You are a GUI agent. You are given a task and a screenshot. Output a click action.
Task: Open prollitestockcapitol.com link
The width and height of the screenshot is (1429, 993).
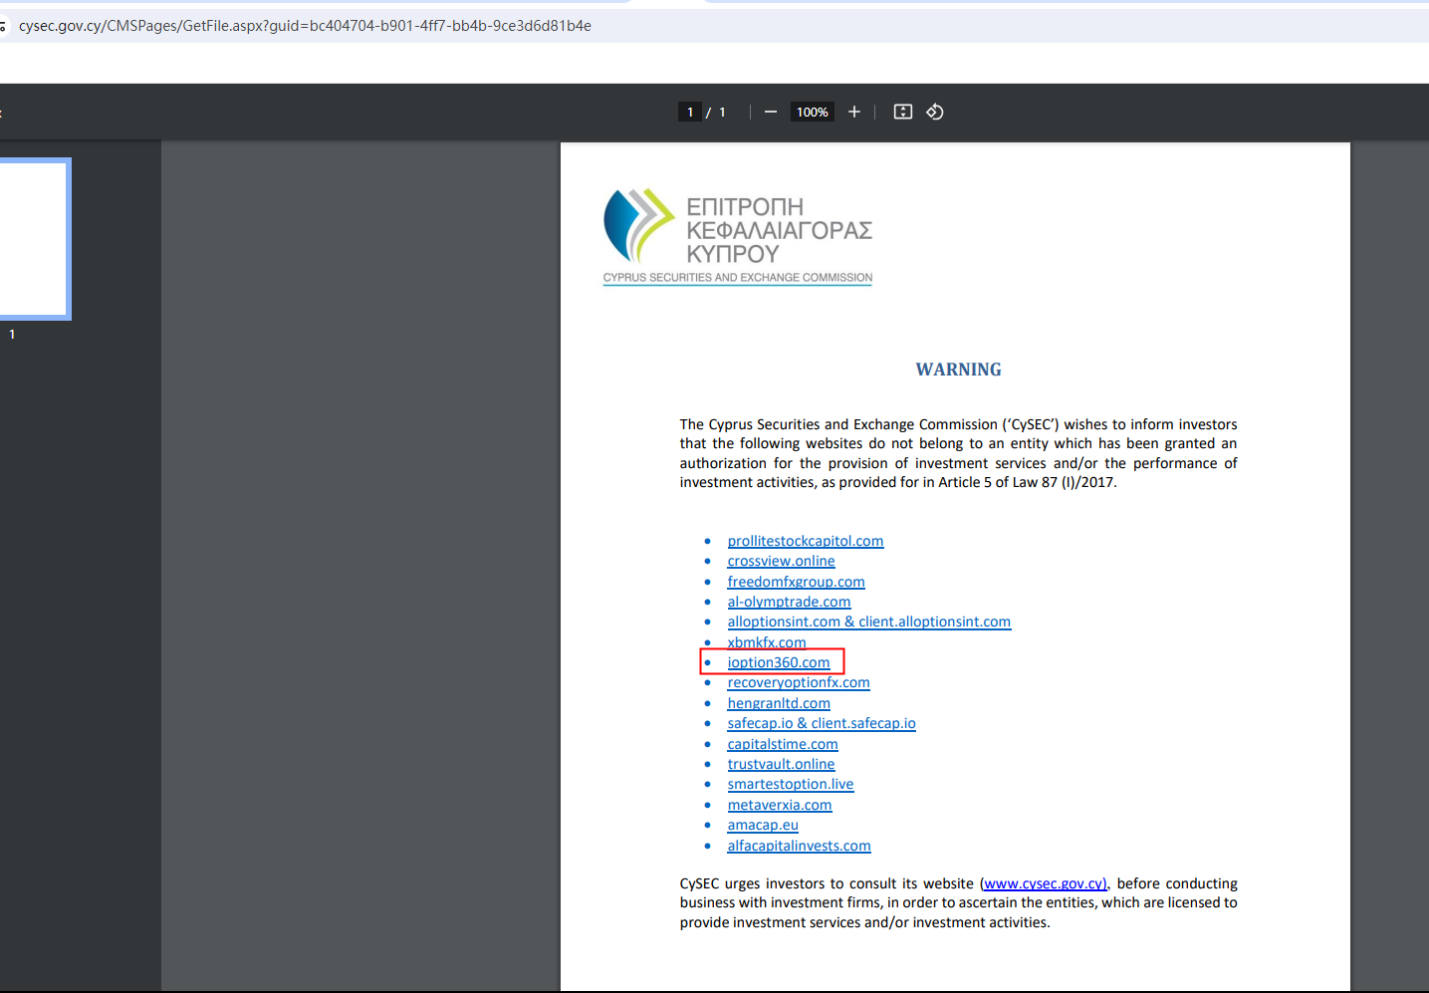tap(806, 541)
